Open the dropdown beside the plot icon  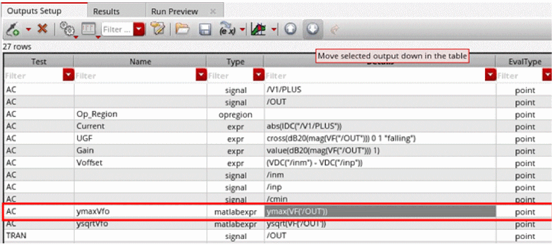274,29
